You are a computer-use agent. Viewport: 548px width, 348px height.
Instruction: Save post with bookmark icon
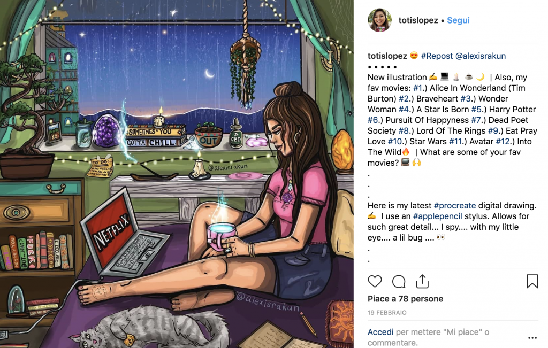tap(532, 281)
